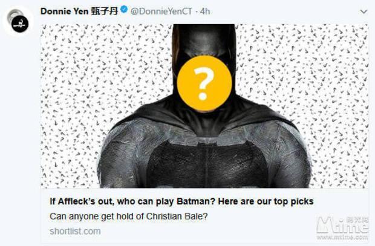Click the link card's white text area
375x246 pixels.
tap(204, 215)
